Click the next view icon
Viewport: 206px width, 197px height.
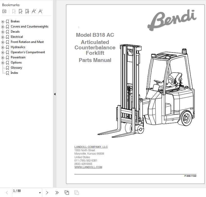click(x=77, y=193)
